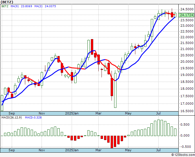Click the 24.5000 price axis label
Image resolution: width=195 pixels, height=157 pixels.
187,9
